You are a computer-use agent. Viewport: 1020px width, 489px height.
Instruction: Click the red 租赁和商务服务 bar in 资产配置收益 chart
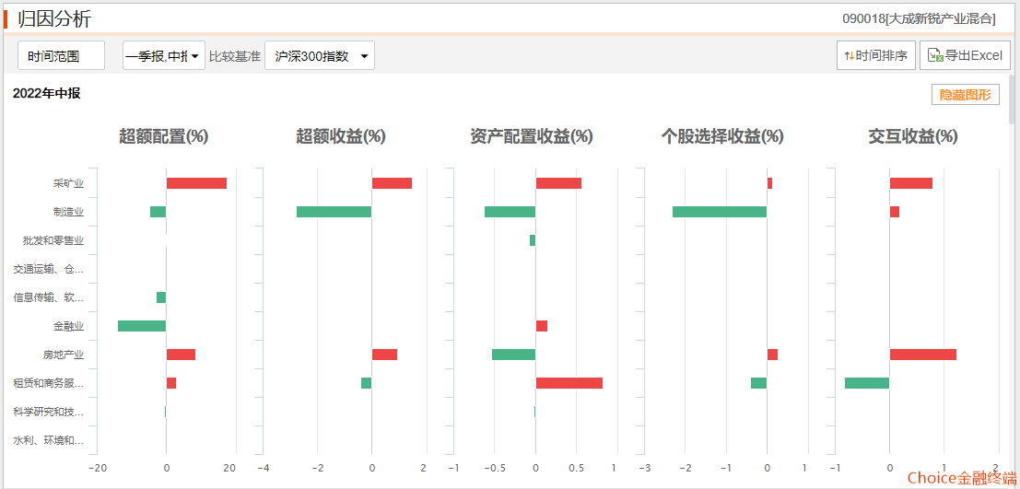[569, 384]
